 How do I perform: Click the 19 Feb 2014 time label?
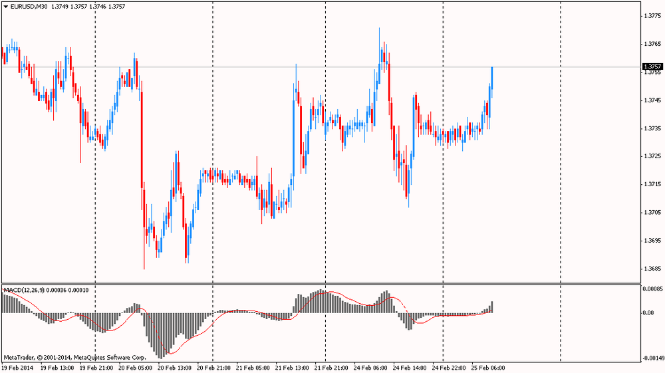(17, 367)
